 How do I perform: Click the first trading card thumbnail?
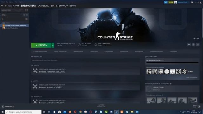point(151,100)
